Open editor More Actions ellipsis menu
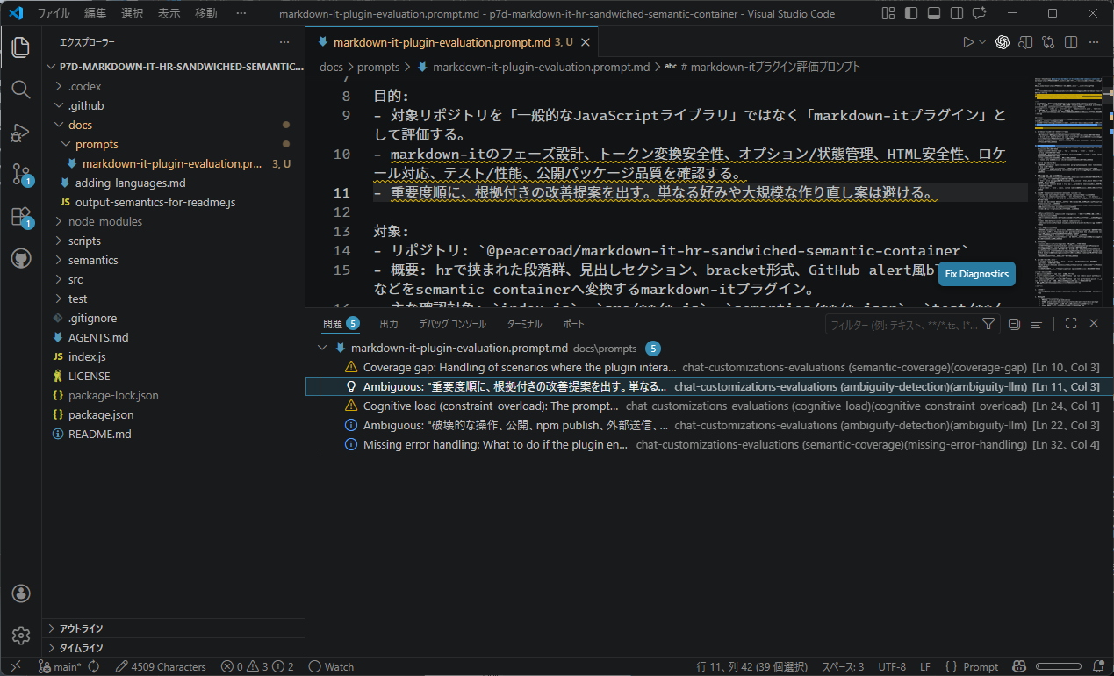This screenshot has height=676, width=1114. pos(1094,42)
